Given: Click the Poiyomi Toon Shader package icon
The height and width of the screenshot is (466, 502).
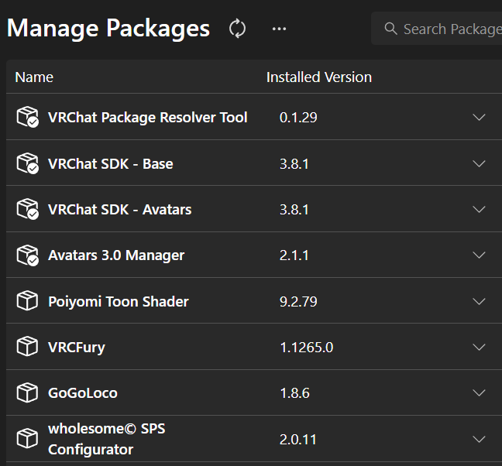Looking at the screenshot, I should 27,301.
